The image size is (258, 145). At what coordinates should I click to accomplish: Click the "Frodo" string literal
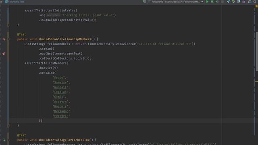click(x=58, y=78)
